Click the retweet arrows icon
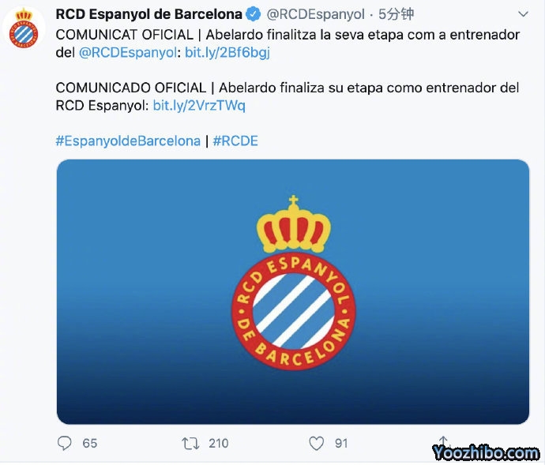 (x=190, y=444)
